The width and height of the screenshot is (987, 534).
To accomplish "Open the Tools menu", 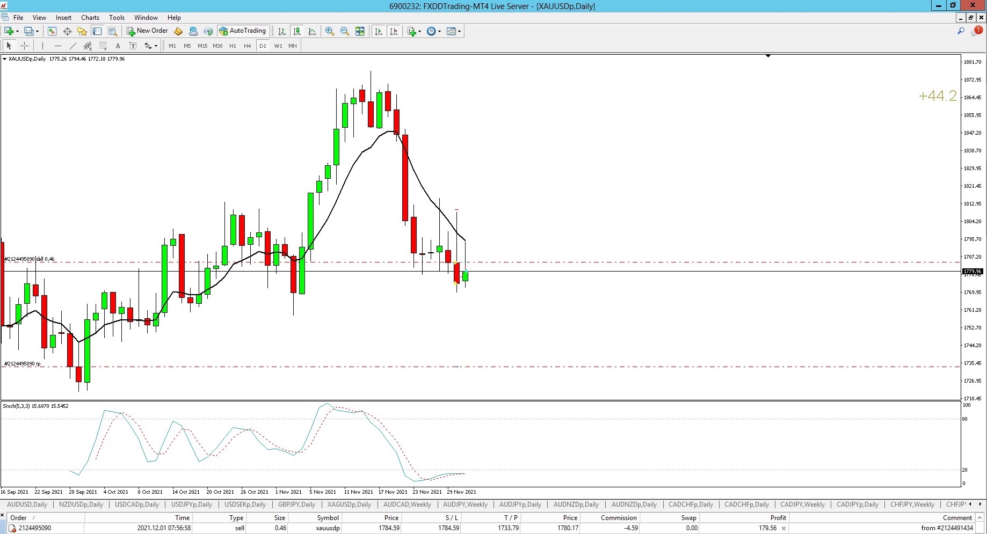I will pos(117,18).
